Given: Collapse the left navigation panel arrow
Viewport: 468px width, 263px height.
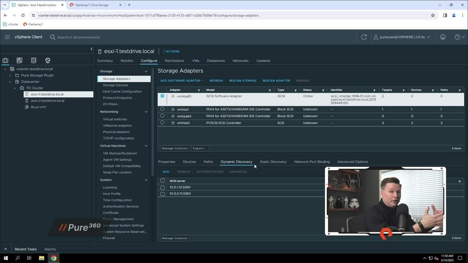Looking at the screenshot, I should 91,49.
